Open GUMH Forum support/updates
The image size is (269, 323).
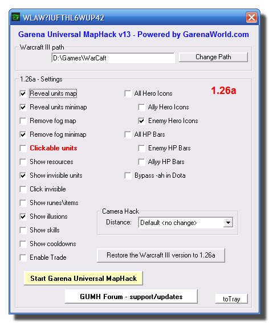(x=131, y=296)
